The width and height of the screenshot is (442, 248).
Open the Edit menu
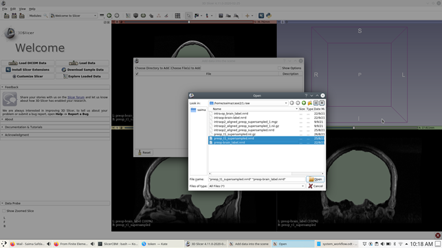[x=13, y=9]
